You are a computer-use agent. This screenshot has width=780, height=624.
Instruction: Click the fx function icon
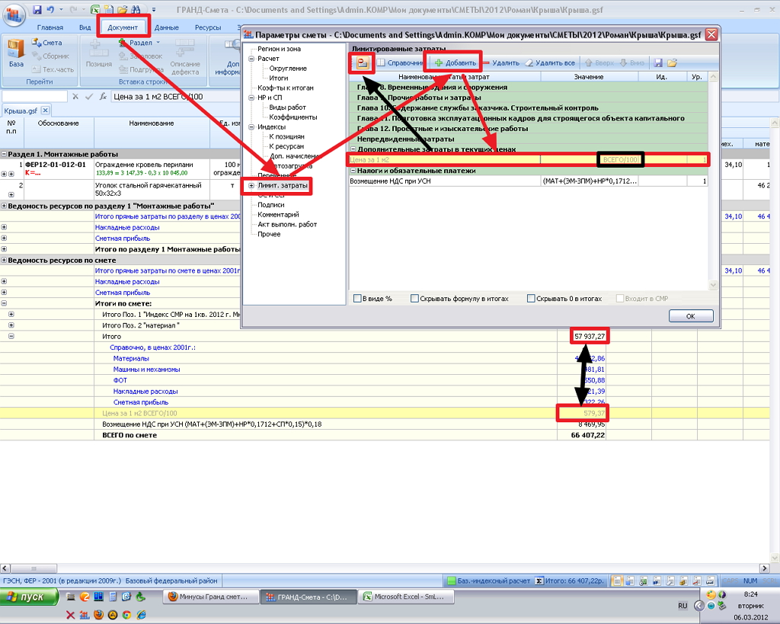click(x=103, y=97)
